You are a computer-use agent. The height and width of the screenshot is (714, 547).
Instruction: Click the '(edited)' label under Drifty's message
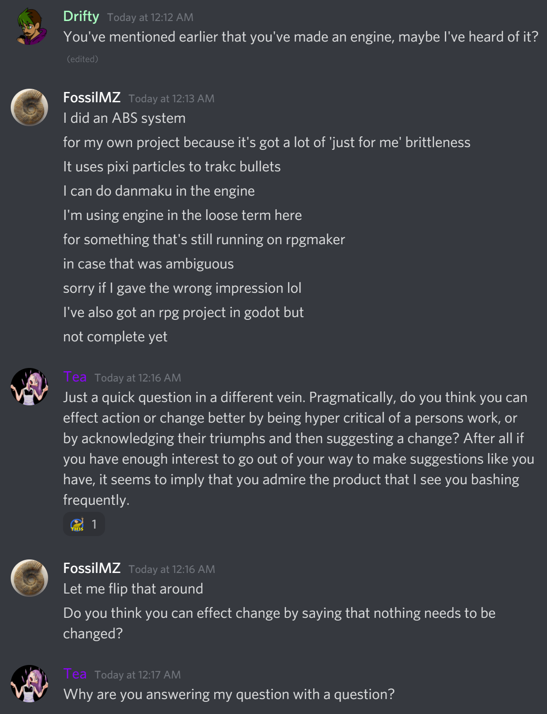83,59
